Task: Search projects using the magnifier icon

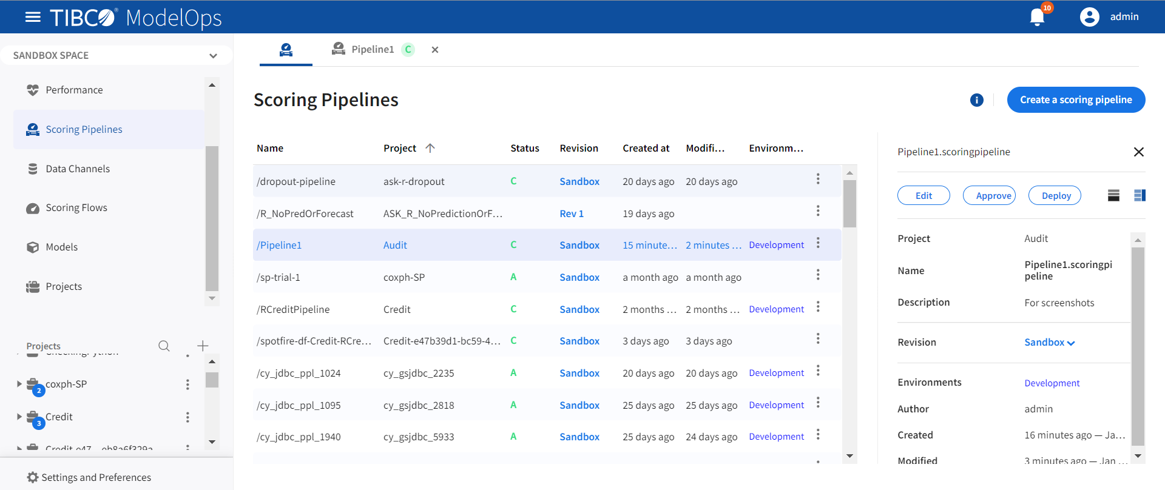Action: 164,346
